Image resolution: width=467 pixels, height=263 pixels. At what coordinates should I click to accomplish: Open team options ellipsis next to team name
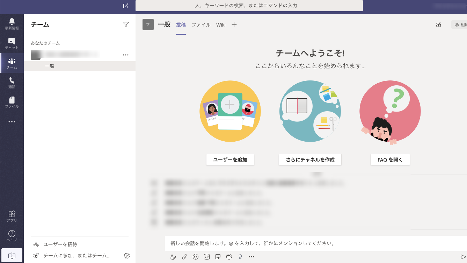click(x=126, y=55)
